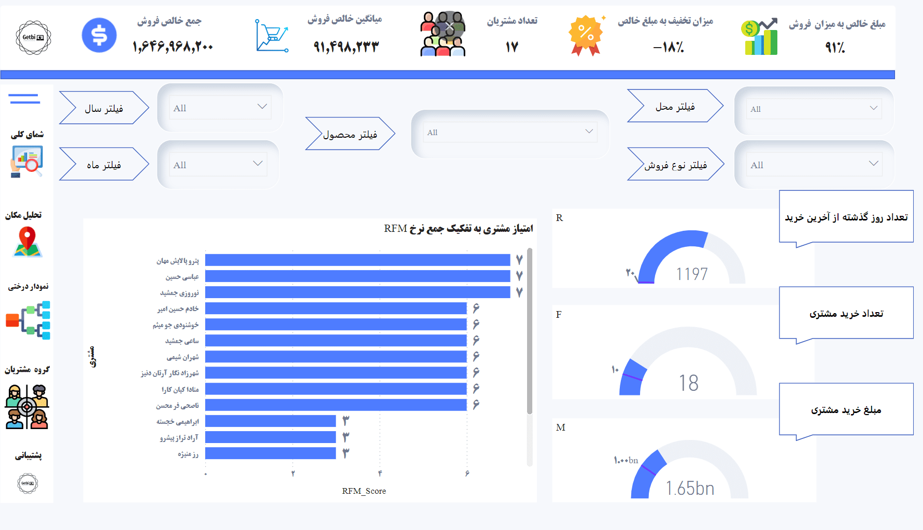Click the F gauge showing 18
The height and width of the screenshot is (530, 923).
[688, 361]
